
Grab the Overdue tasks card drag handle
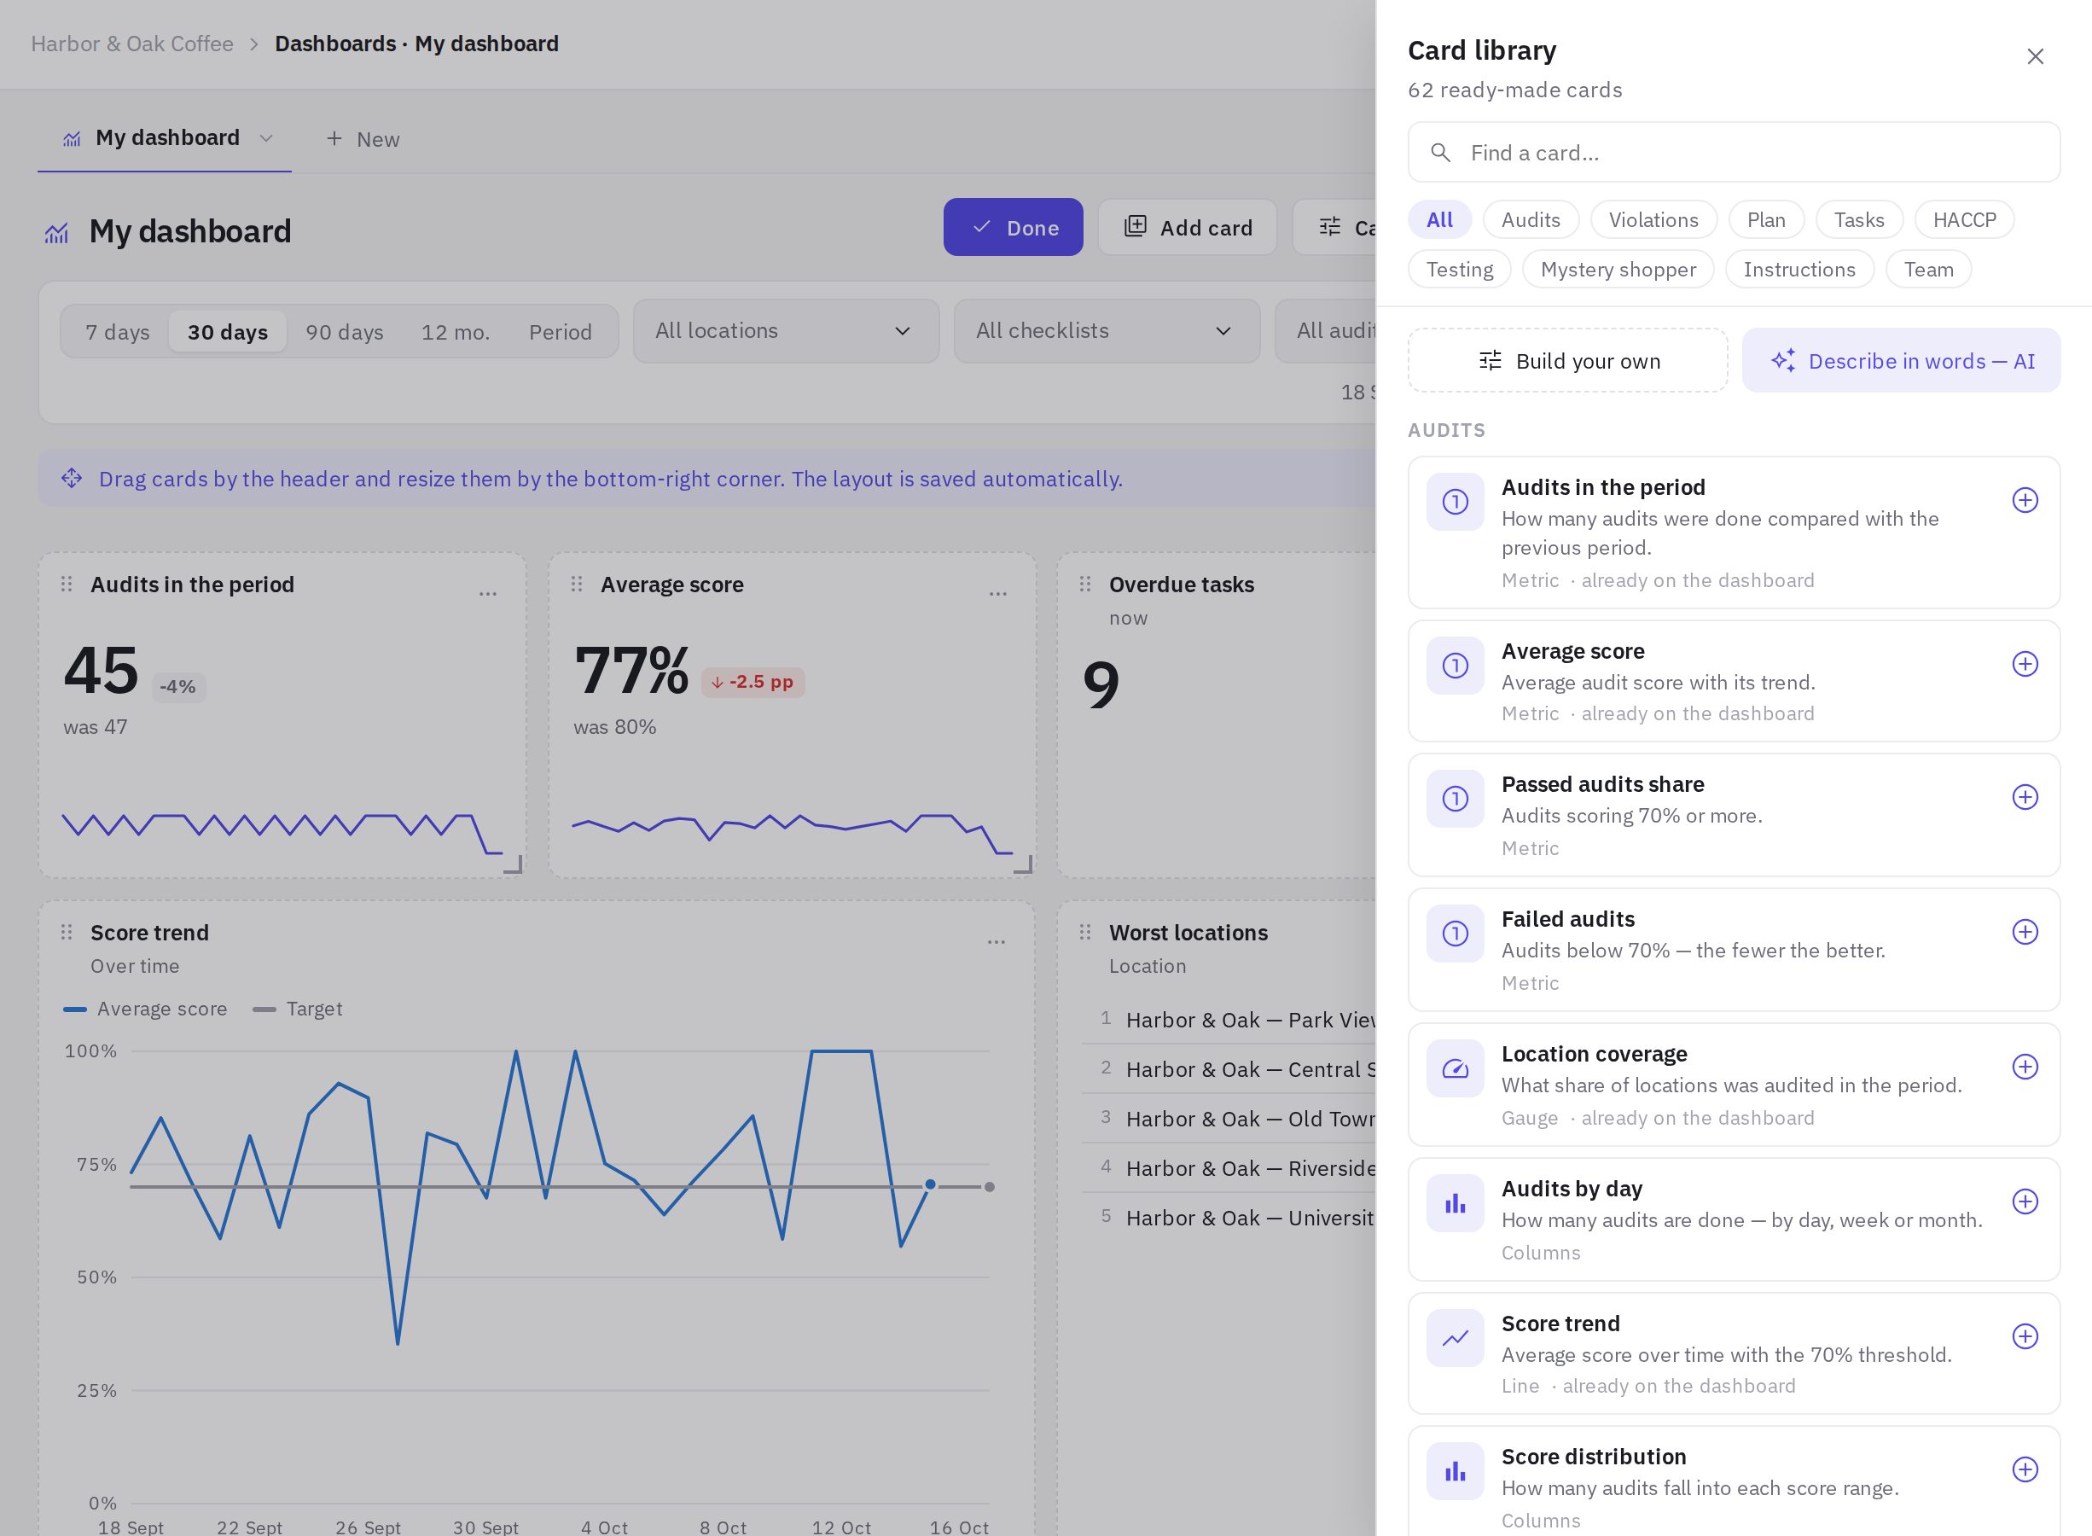coord(1084,585)
